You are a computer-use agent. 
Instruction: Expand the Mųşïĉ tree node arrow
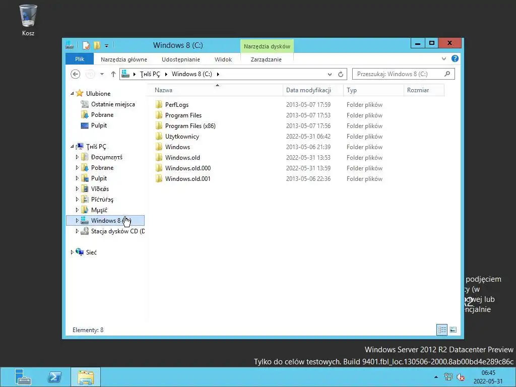[x=77, y=210]
